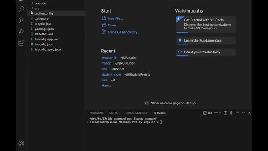This screenshot has width=268, height=151.
Task: Open the Run and Debug view
Action: coord(21,31)
